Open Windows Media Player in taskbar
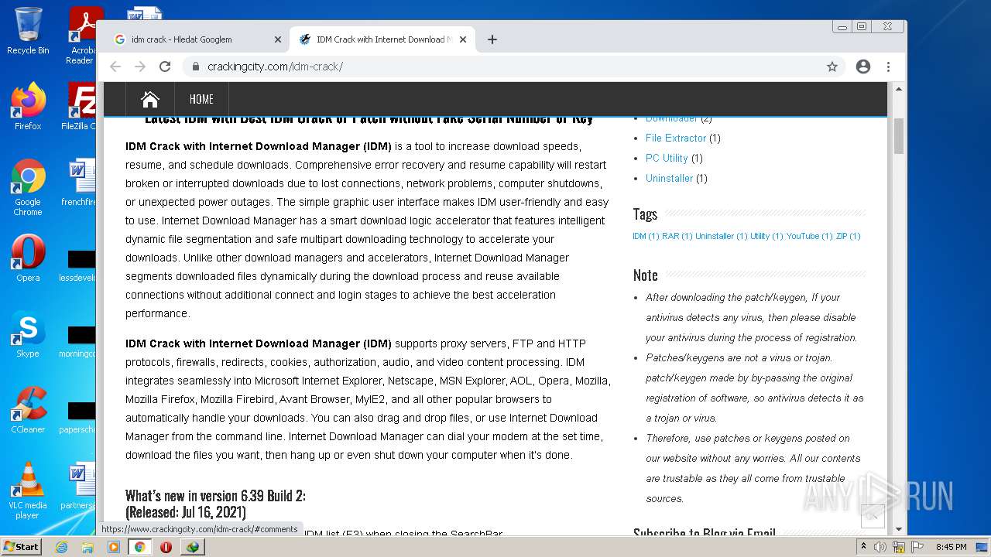 [x=114, y=547]
